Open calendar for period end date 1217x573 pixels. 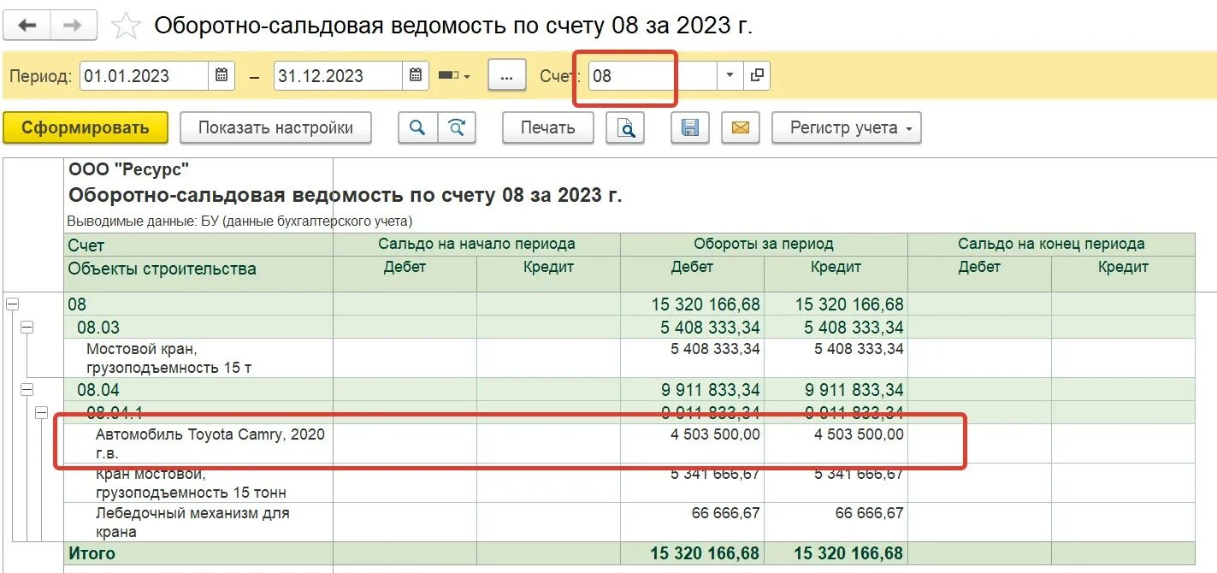[415, 75]
